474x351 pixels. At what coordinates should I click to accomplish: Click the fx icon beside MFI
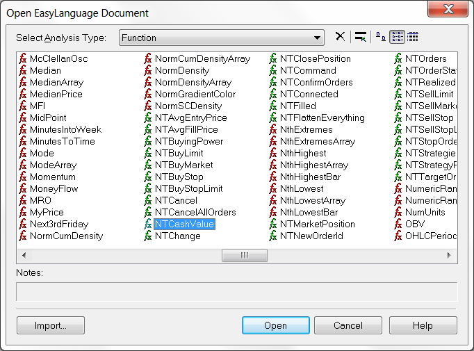point(23,106)
